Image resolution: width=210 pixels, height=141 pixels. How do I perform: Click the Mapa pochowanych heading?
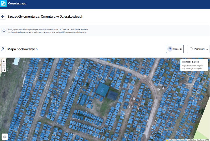(22, 49)
